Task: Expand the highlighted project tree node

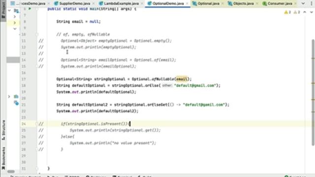Action: click(15, 23)
